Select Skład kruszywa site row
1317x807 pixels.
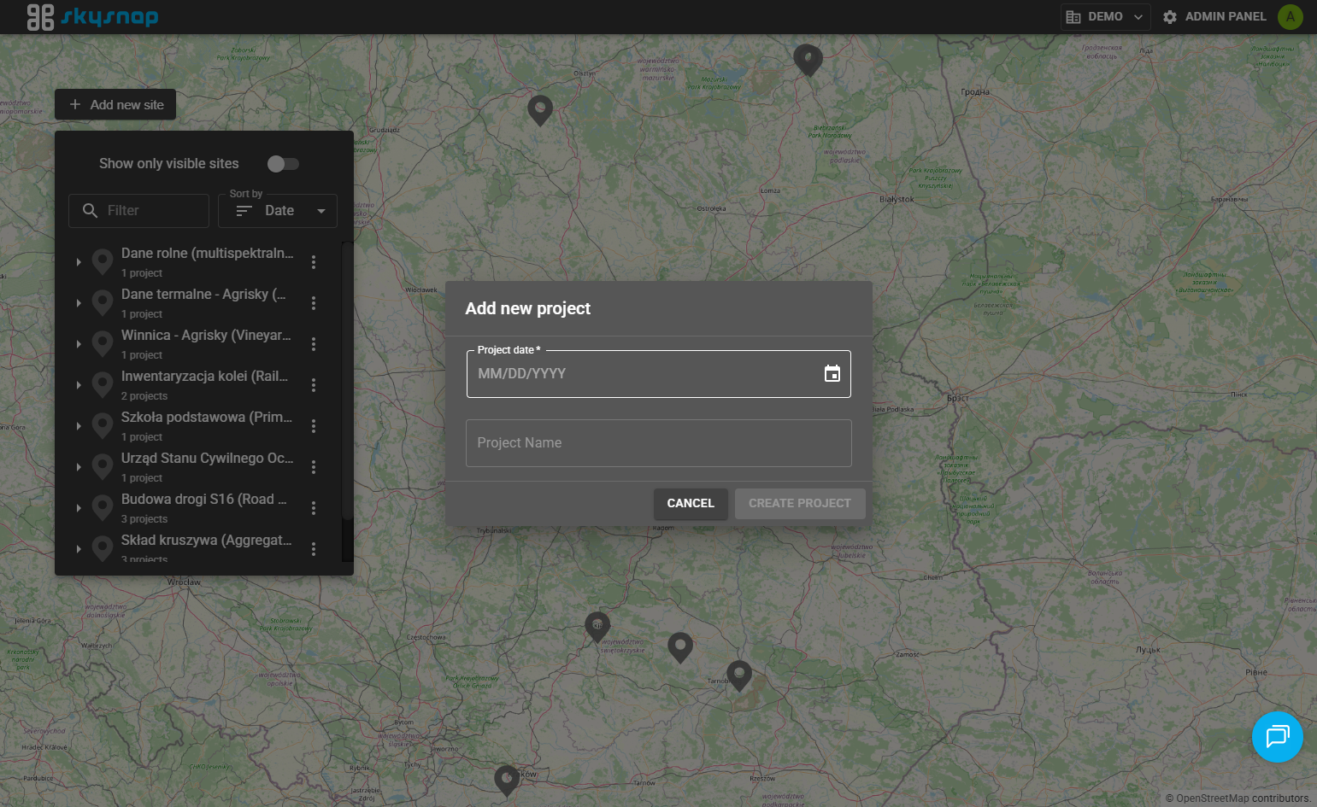(x=198, y=548)
